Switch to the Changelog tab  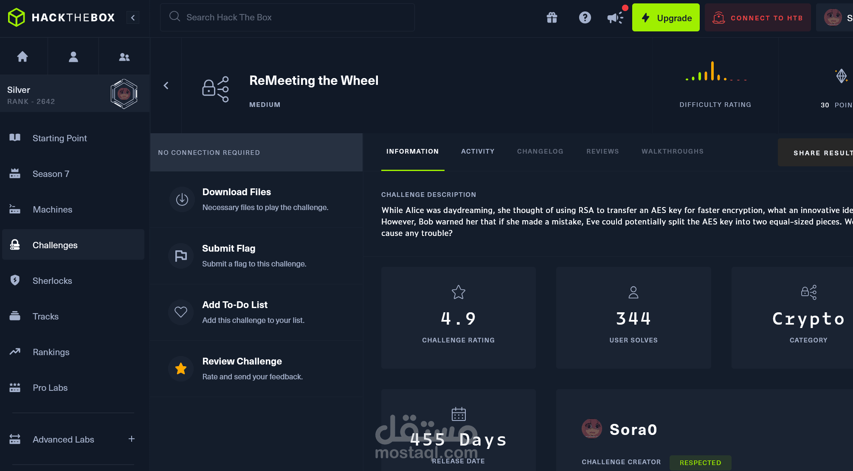tap(540, 151)
